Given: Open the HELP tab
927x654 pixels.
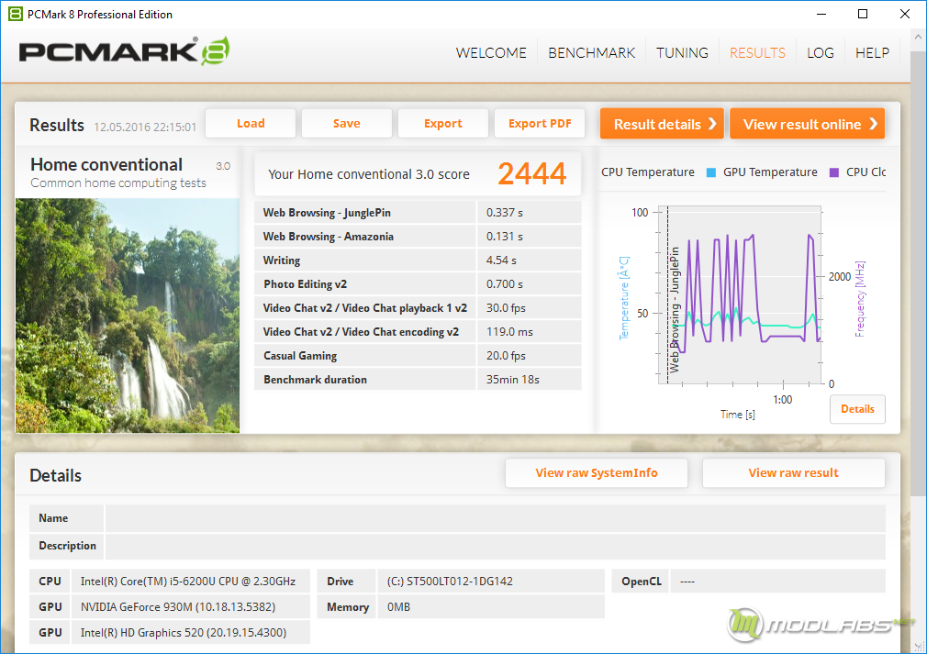Looking at the screenshot, I should click(872, 53).
